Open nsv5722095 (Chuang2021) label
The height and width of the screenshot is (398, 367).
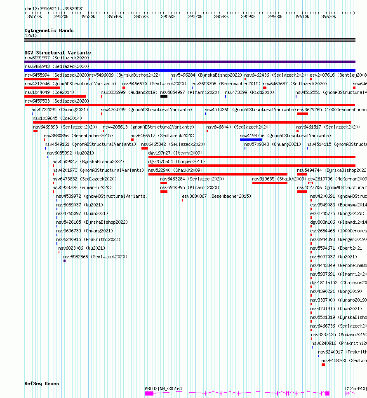[x=60, y=110]
